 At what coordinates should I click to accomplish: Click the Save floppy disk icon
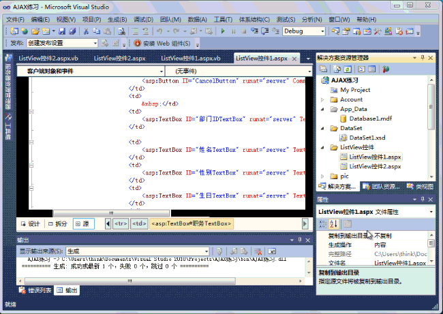point(62,31)
